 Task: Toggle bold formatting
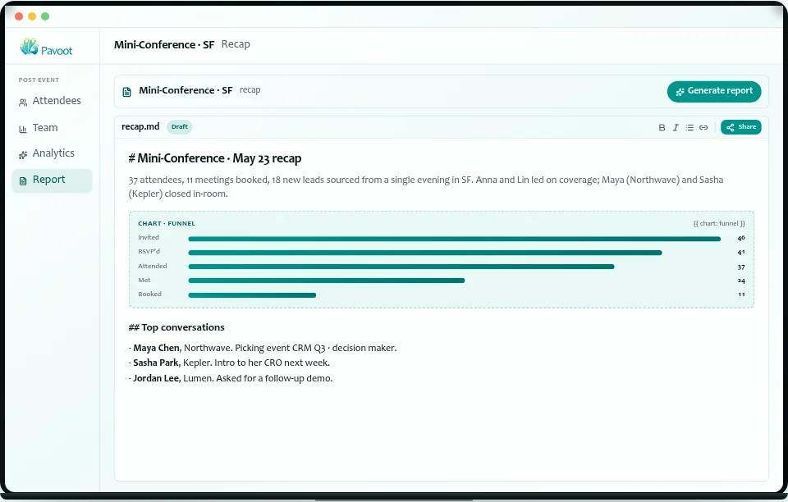click(662, 127)
